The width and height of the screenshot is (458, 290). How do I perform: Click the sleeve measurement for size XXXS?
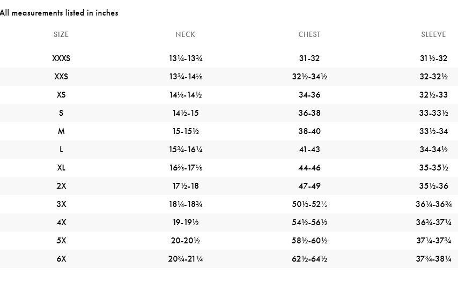pyautogui.click(x=433, y=58)
